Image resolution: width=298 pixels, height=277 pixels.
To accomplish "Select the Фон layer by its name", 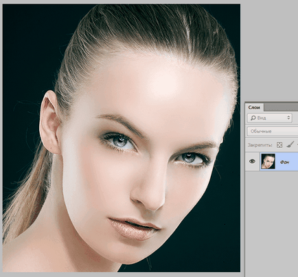I will pos(284,162).
